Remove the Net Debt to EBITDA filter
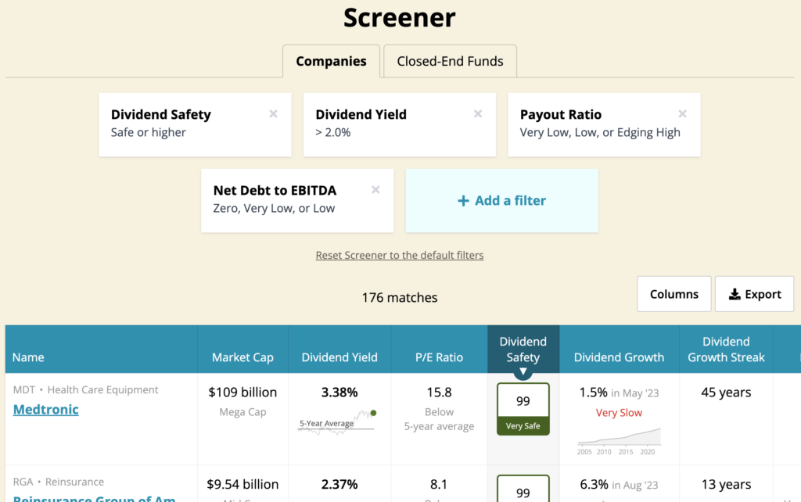The height and width of the screenshot is (502, 801). tap(375, 189)
